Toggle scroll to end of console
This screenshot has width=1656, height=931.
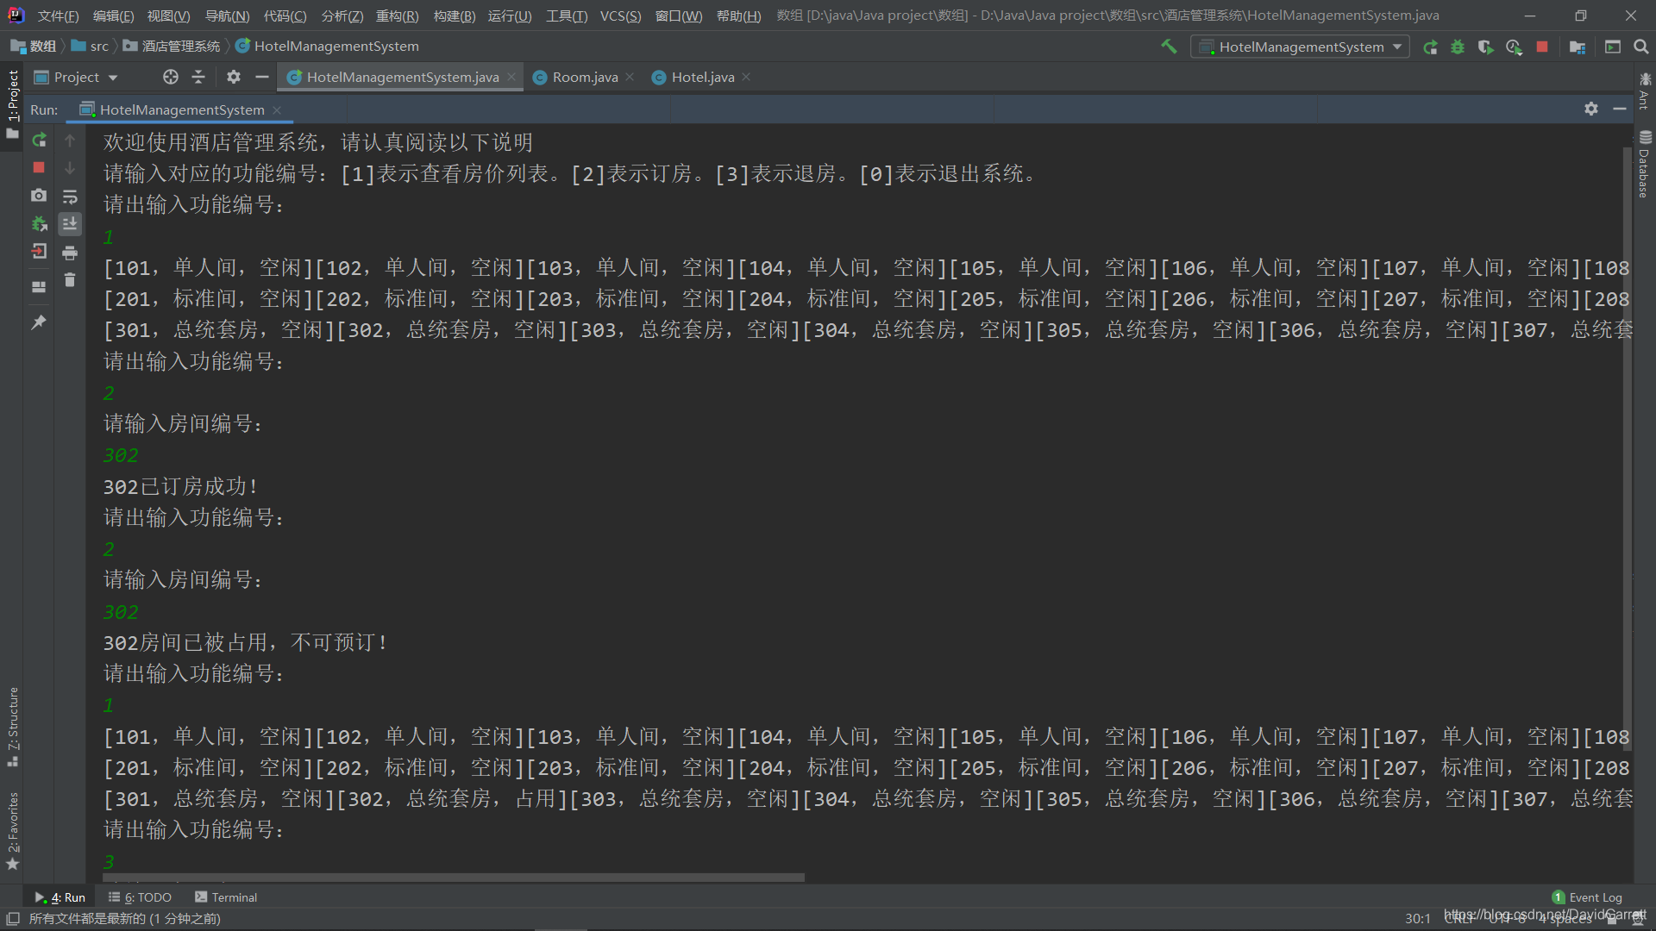coord(70,224)
